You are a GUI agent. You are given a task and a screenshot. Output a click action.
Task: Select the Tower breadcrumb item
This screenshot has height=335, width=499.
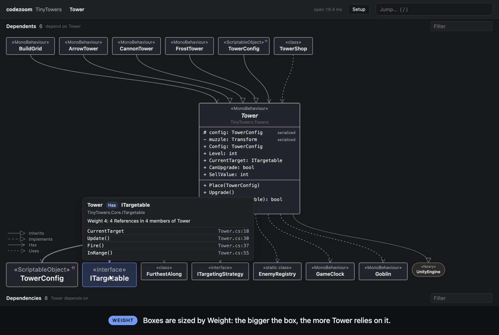(x=77, y=9)
